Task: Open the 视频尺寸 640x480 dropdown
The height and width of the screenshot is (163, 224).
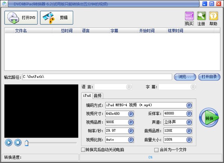Action: [131, 114]
